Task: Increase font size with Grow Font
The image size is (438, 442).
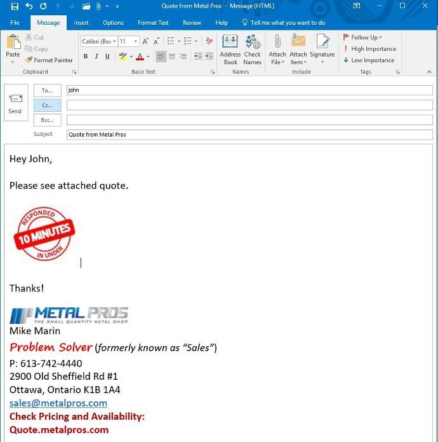Action: [145, 41]
